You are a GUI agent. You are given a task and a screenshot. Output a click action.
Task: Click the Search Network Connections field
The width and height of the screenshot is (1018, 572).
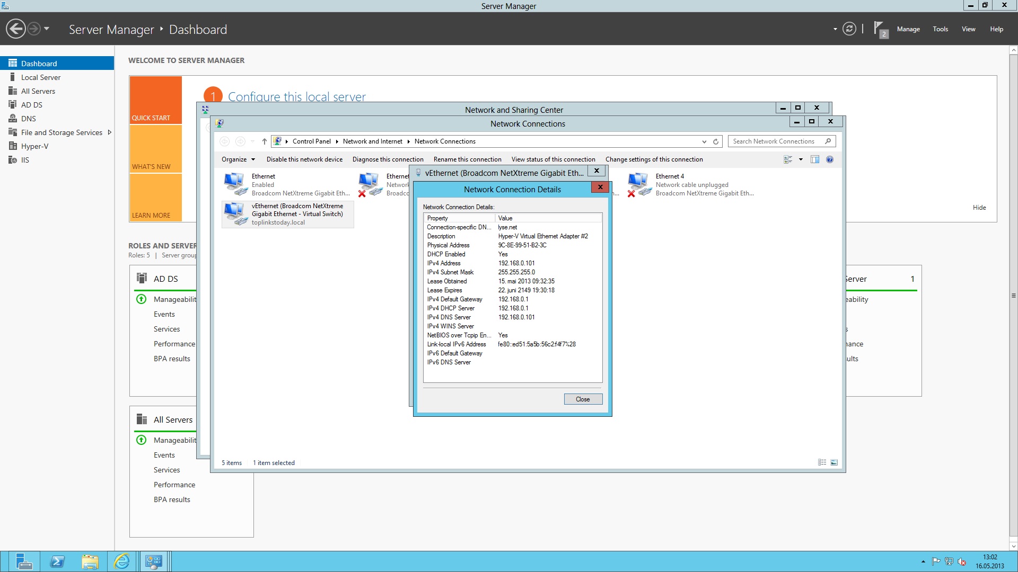[x=782, y=141]
